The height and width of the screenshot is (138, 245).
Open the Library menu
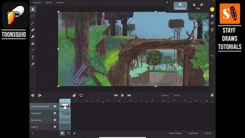49,3
